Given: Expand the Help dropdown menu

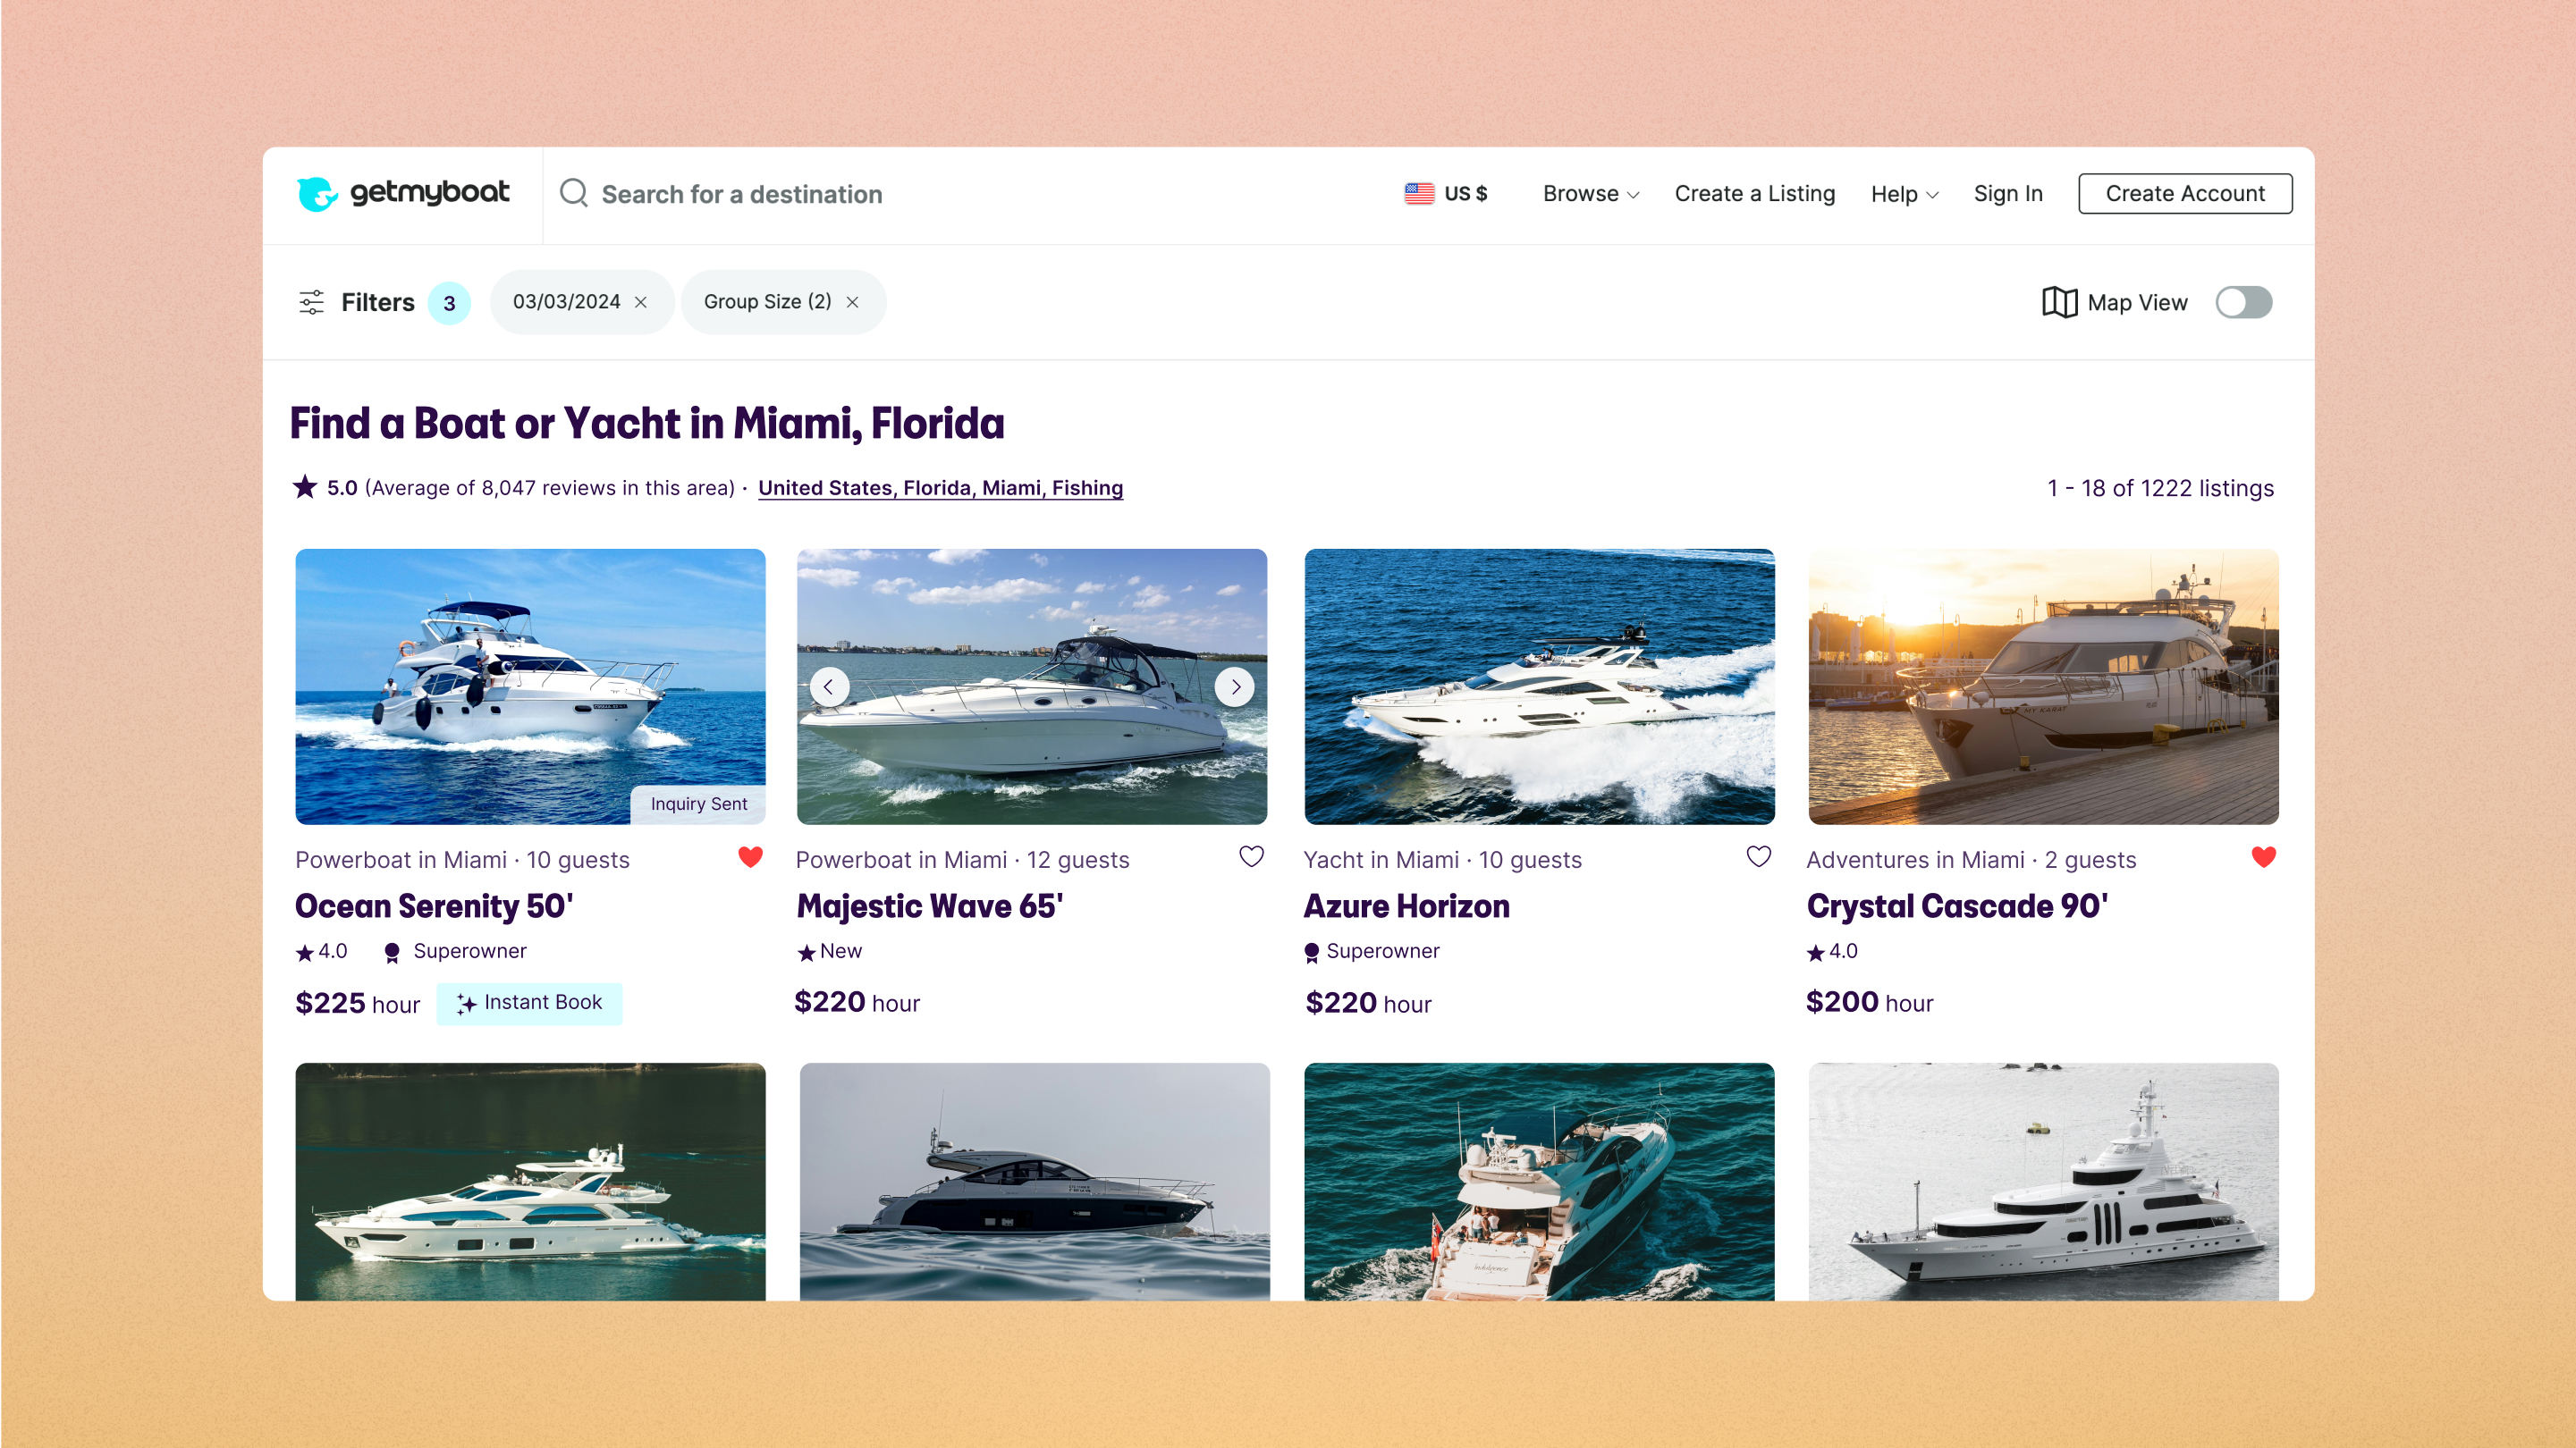Looking at the screenshot, I should [x=1904, y=193].
